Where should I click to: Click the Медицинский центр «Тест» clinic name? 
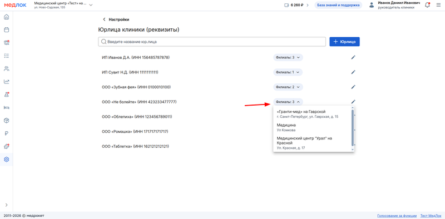click(60, 3)
